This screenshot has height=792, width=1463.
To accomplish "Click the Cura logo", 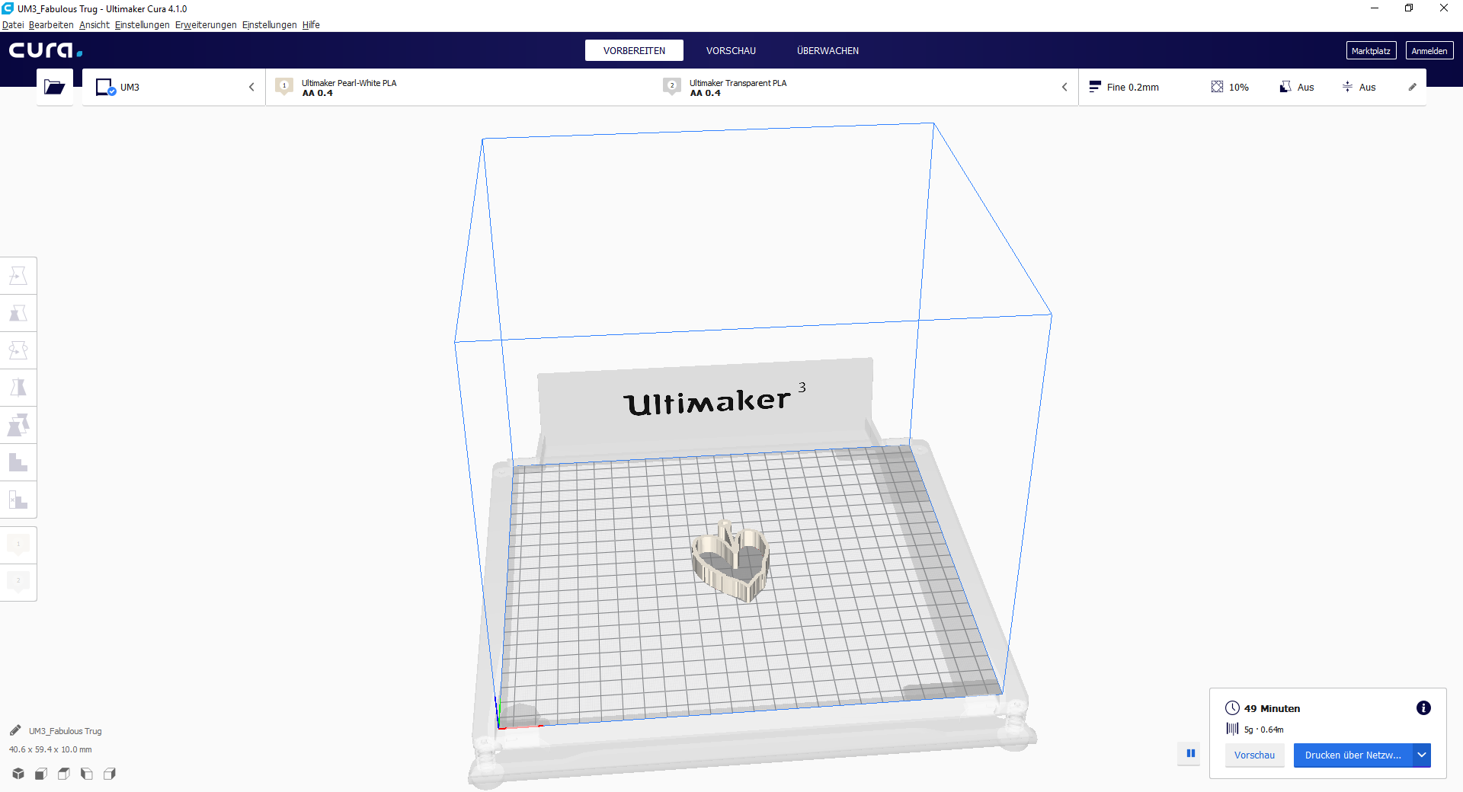I will (46, 50).
